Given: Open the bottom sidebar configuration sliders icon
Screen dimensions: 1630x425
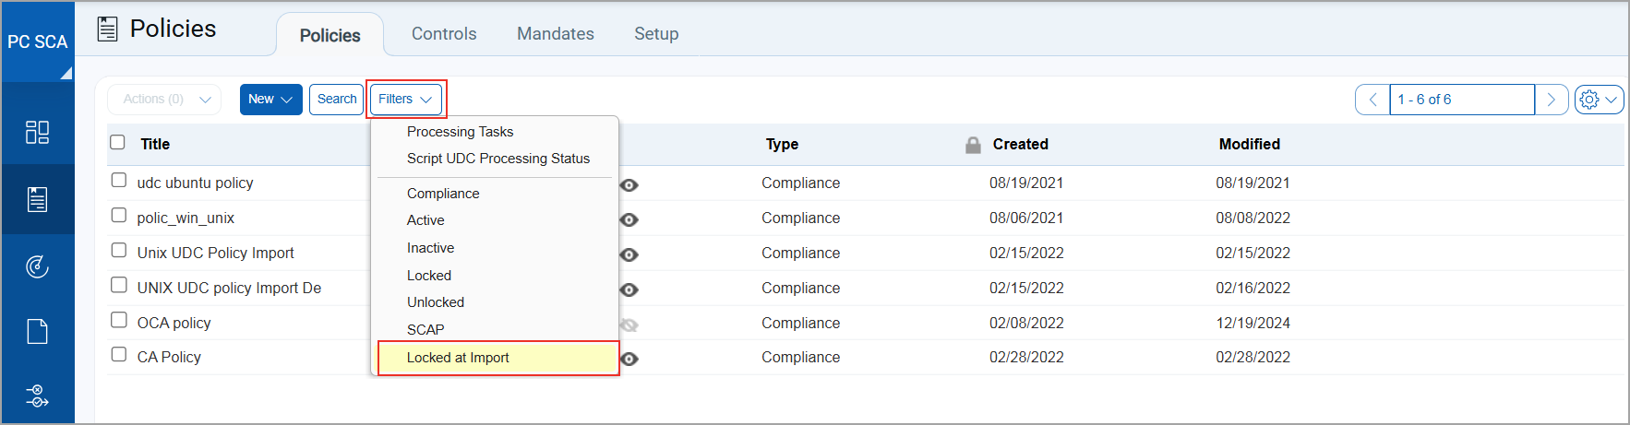Looking at the screenshot, I should coord(37,396).
